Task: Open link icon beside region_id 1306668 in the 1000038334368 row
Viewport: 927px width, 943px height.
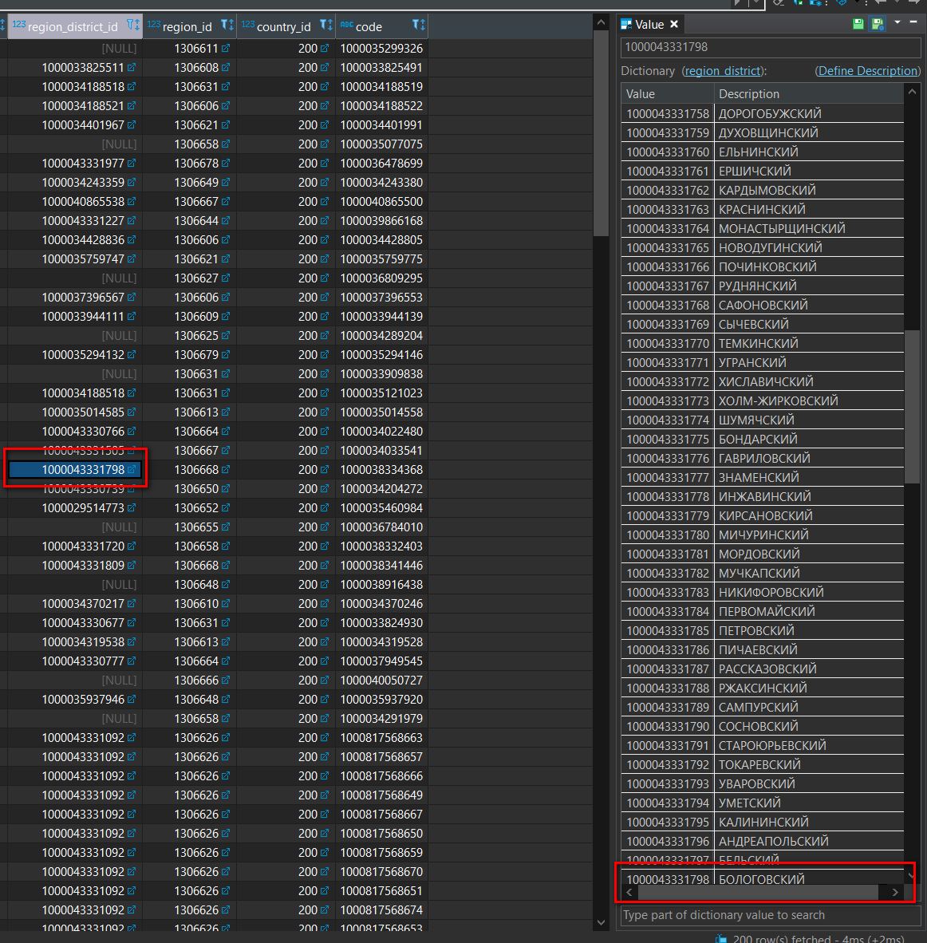Action: coord(226,469)
